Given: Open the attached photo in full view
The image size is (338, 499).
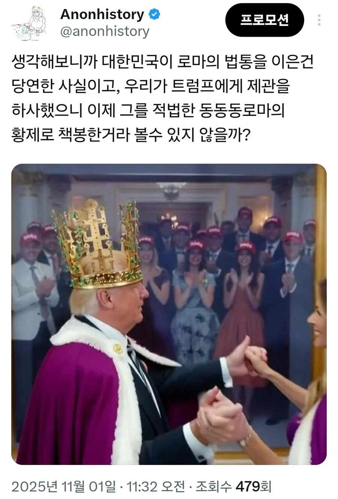Looking at the screenshot, I should click(169, 314).
